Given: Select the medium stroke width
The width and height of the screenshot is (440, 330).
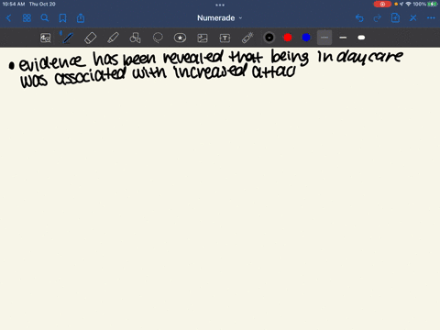Looking at the screenshot, I should [343, 38].
